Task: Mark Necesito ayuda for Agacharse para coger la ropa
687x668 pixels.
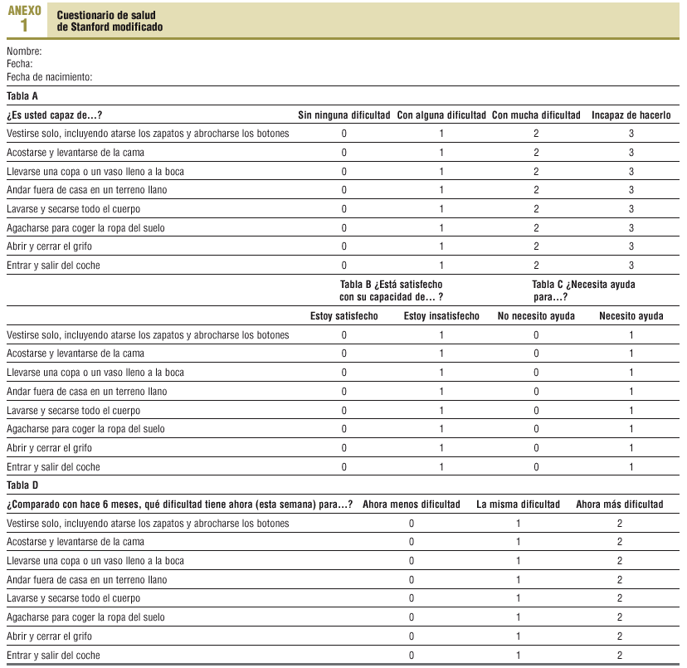Action: coord(631,429)
